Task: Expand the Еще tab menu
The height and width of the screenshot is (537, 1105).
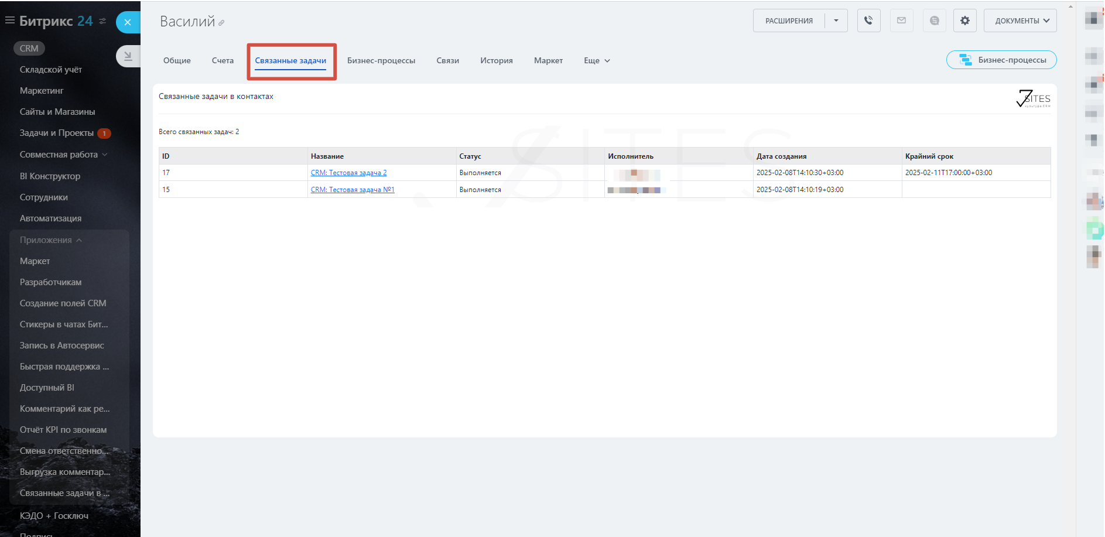Action: coord(597,60)
